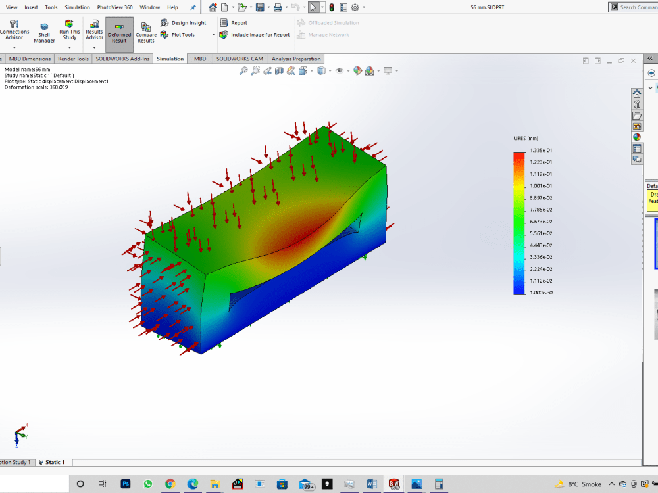This screenshot has height=493, width=658.
Task: Toggle the Deformed Result display
Action: [119, 31]
